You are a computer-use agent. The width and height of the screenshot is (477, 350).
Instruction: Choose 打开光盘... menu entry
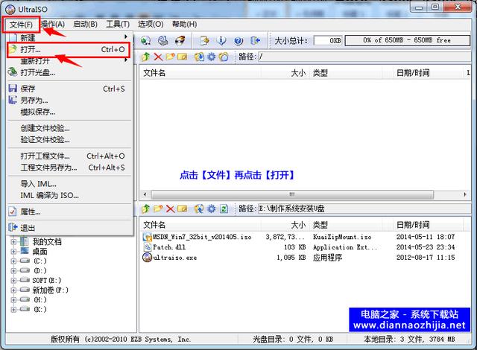coord(69,73)
